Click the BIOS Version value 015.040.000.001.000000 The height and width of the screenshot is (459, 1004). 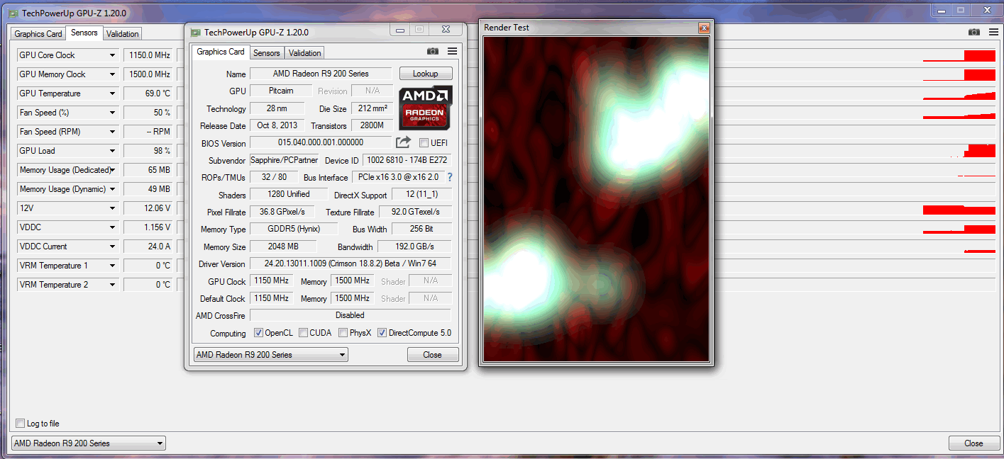pos(321,142)
